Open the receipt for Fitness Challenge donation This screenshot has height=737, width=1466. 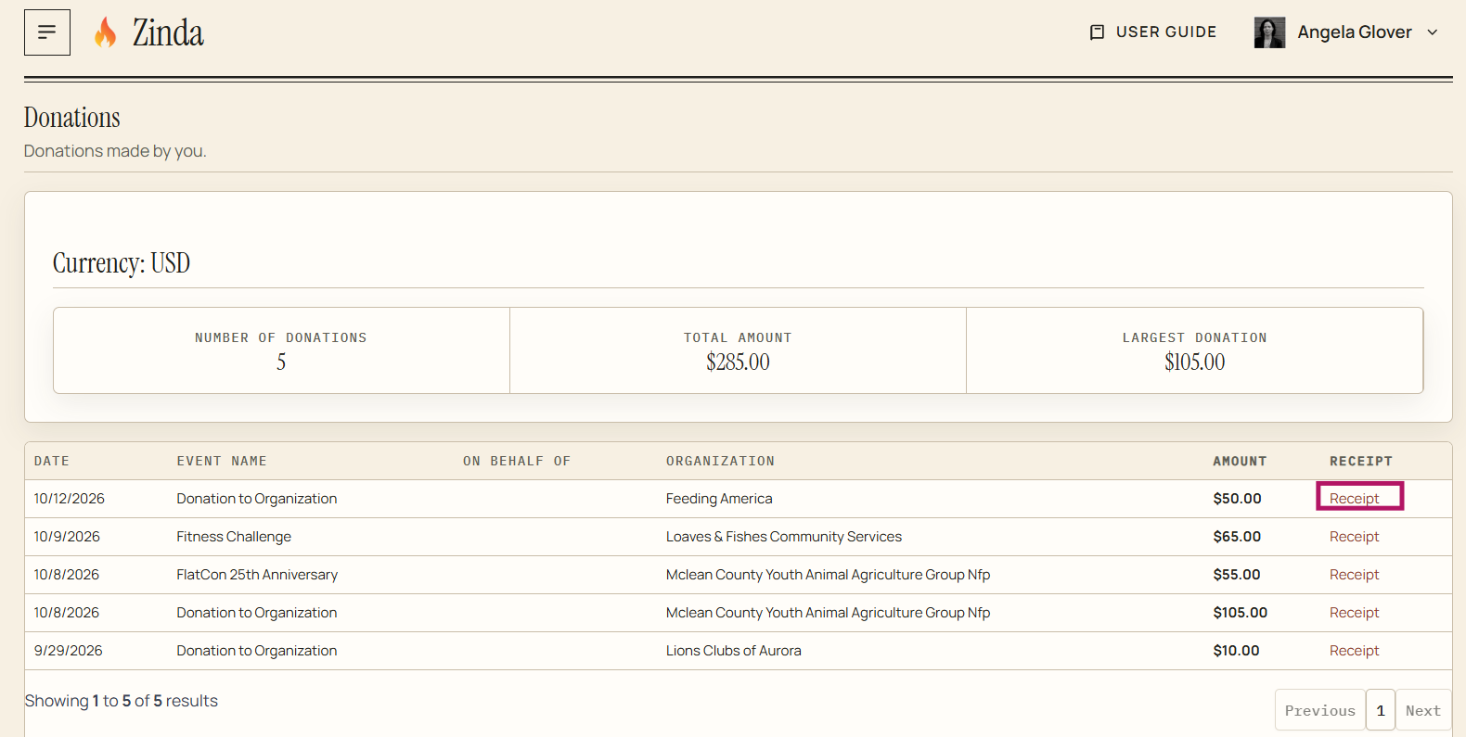pyautogui.click(x=1354, y=537)
